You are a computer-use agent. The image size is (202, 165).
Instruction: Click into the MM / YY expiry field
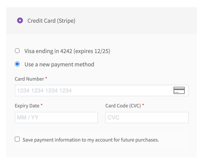pos(56,118)
